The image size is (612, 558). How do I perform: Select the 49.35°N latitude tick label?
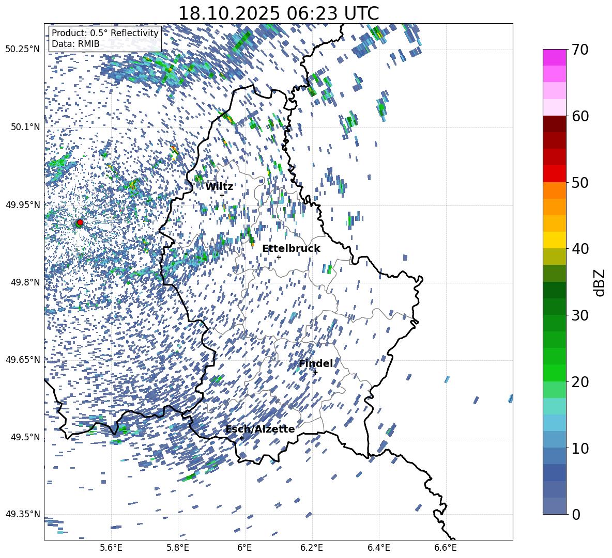point(22,514)
